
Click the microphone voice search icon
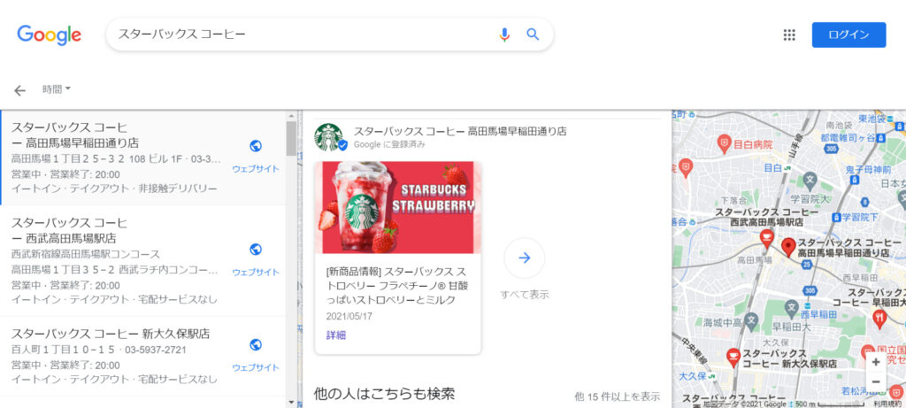click(x=504, y=35)
